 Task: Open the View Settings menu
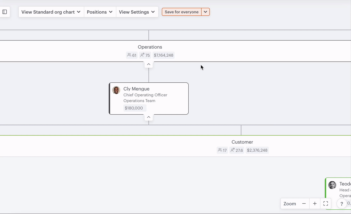pos(137,12)
